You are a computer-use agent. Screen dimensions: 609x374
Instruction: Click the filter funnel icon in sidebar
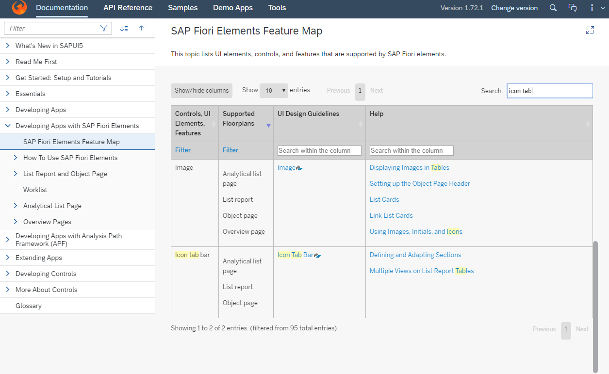pyautogui.click(x=103, y=28)
